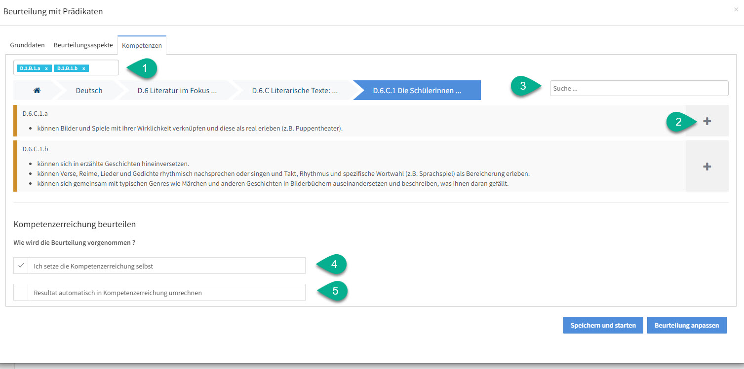Focus the Suche search field

tap(639, 88)
